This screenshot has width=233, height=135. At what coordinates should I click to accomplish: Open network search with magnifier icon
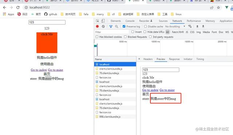click(116, 26)
